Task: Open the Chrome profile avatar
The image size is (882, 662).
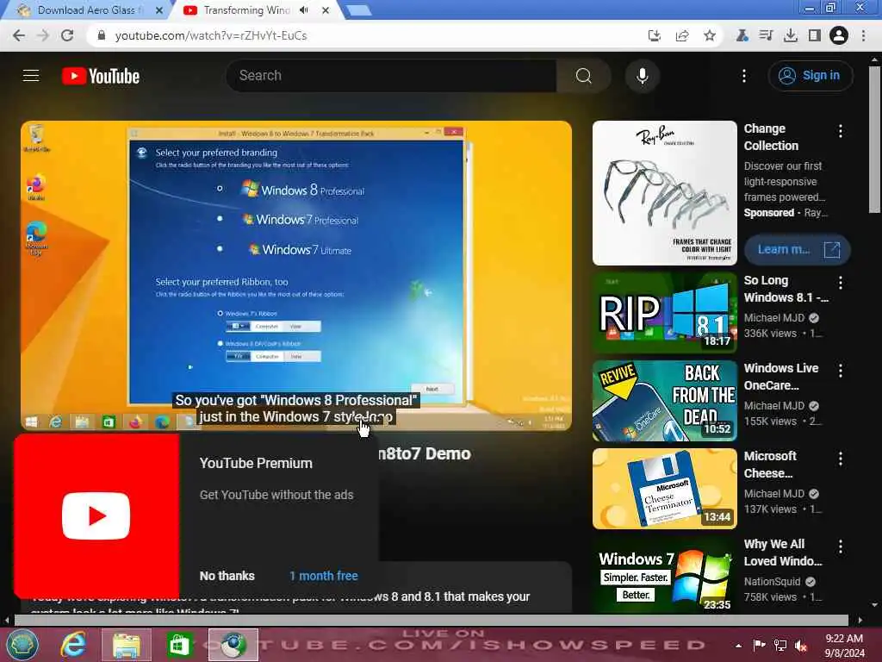Action: 839,35
